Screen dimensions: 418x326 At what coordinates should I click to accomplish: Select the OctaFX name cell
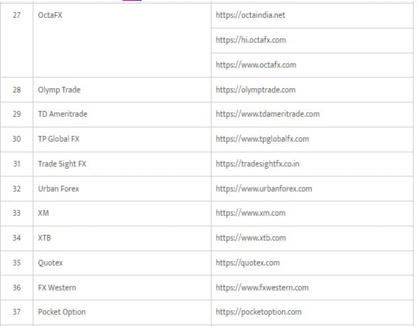[50, 15]
